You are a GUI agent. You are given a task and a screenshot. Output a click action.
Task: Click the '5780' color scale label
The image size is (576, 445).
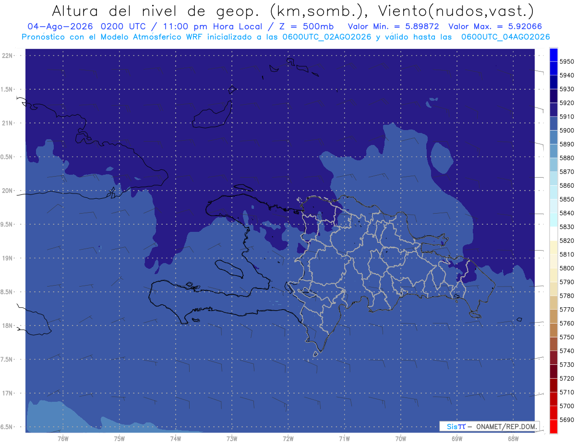567,296
